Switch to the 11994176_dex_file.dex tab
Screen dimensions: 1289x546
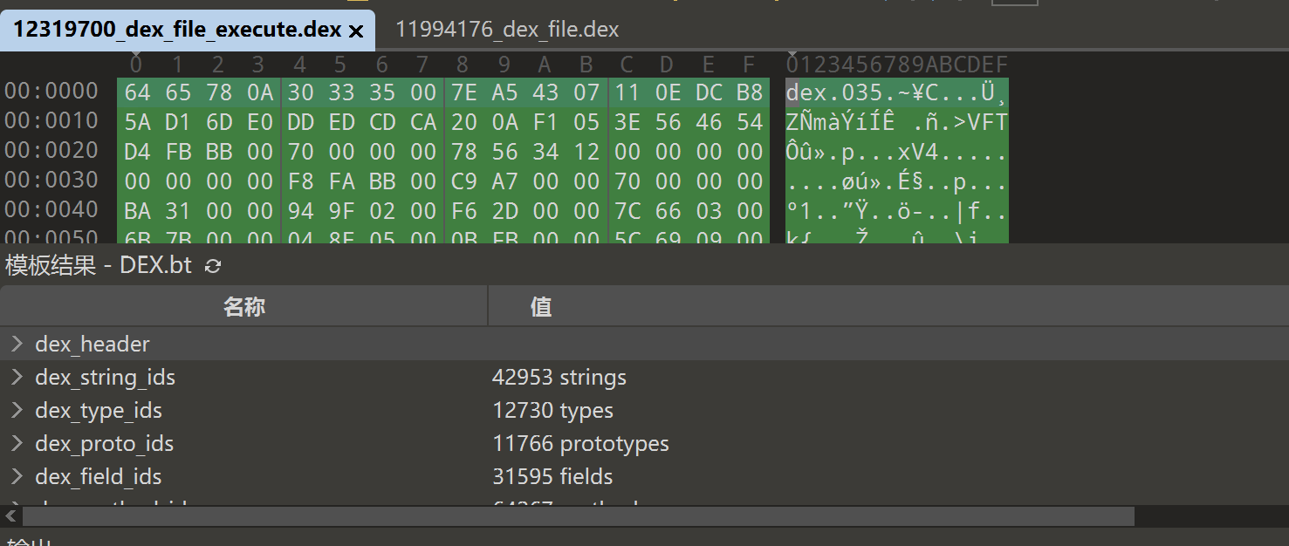coord(507,30)
